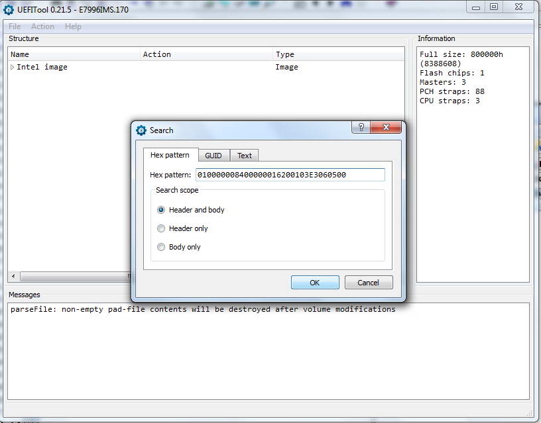
Task: Click the 'CPU straps: 3' information line
Action: point(450,101)
